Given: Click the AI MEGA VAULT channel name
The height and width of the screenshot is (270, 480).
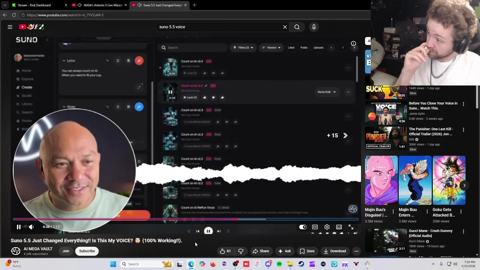Looking at the screenshot, I should tap(38, 249).
